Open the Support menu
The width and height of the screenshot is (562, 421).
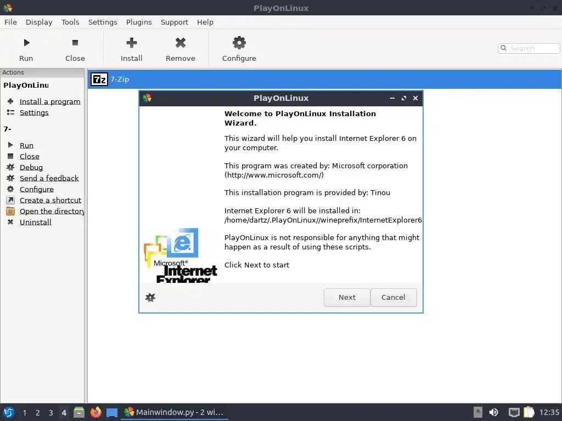click(x=174, y=22)
